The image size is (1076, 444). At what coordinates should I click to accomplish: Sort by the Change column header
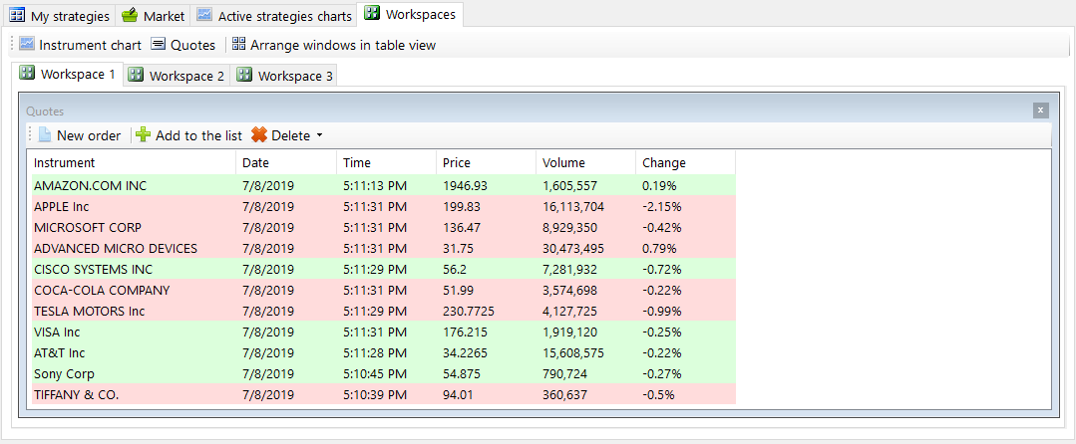pos(664,162)
